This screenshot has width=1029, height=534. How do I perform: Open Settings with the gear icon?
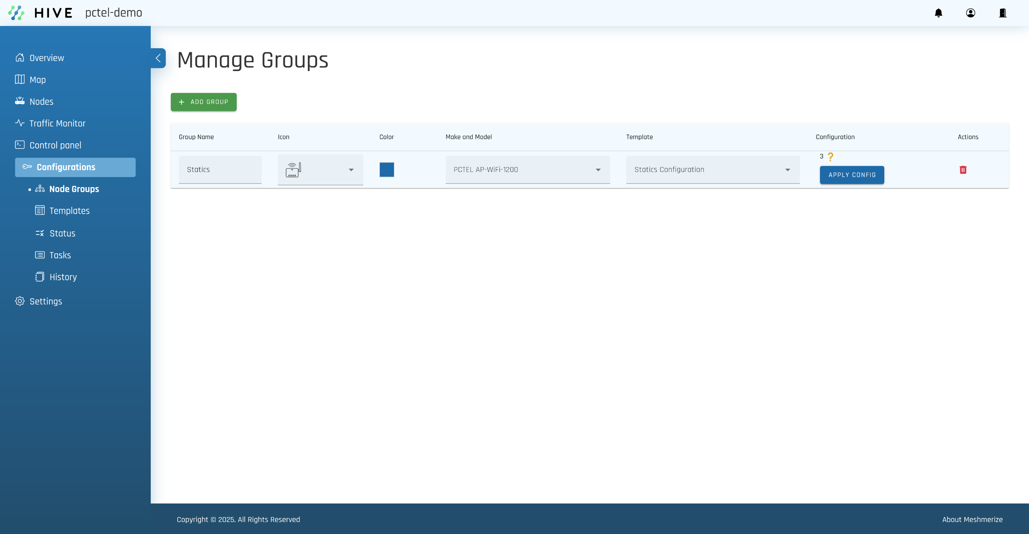pyautogui.click(x=20, y=301)
